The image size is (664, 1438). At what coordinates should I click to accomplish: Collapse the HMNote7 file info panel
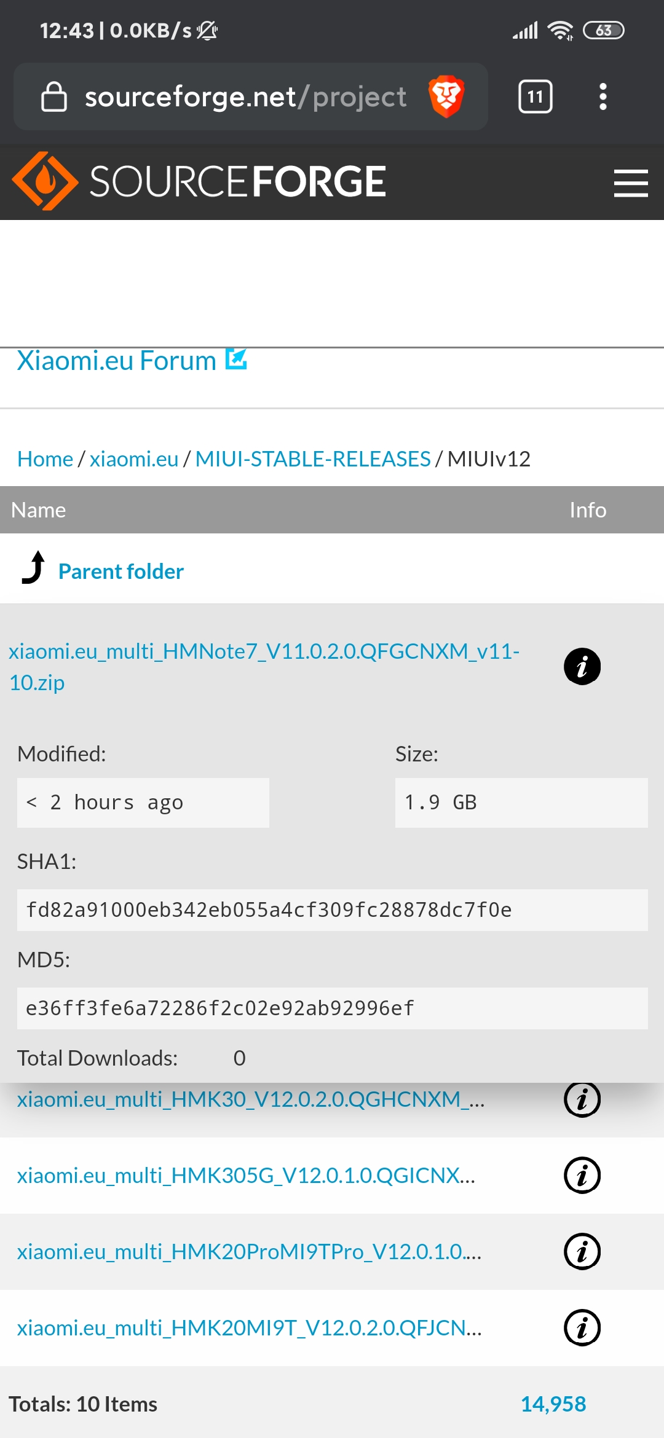coord(582,666)
